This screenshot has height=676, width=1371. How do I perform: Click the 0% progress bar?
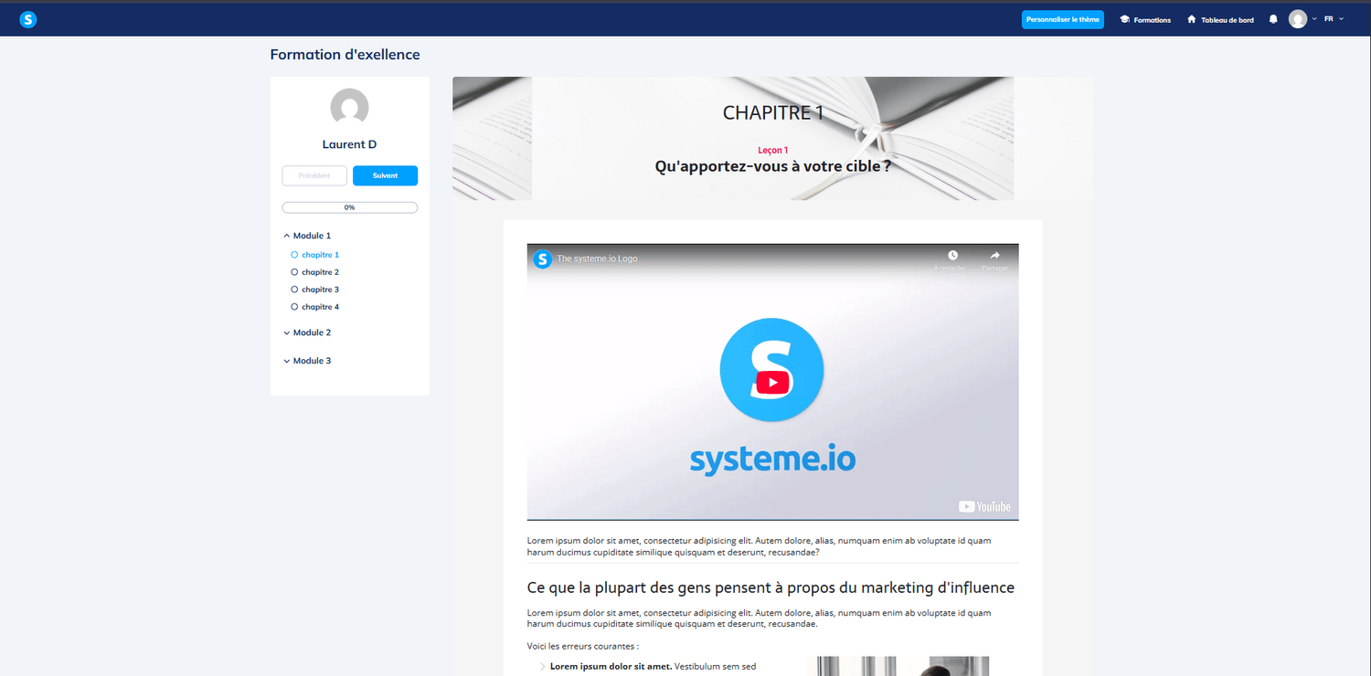point(349,207)
